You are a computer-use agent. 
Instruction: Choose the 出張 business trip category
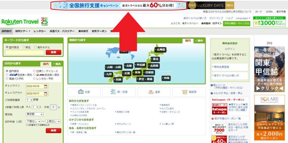[x=84, y=92]
